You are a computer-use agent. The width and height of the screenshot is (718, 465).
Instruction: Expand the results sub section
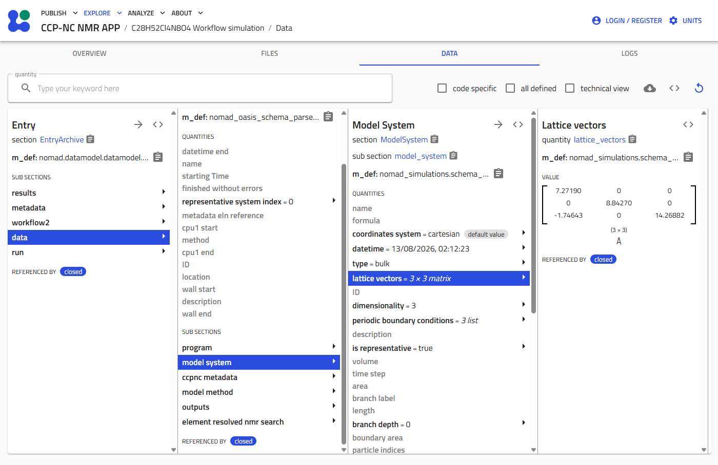89,193
